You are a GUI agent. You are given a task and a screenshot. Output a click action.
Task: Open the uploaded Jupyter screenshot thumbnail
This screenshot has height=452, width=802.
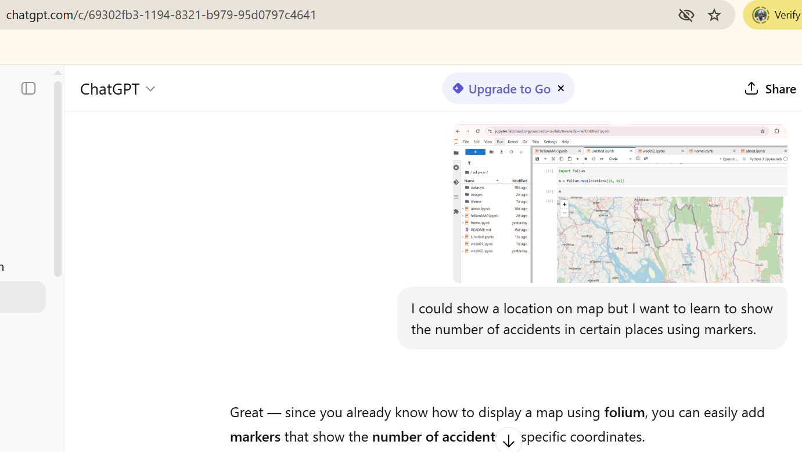point(620,204)
